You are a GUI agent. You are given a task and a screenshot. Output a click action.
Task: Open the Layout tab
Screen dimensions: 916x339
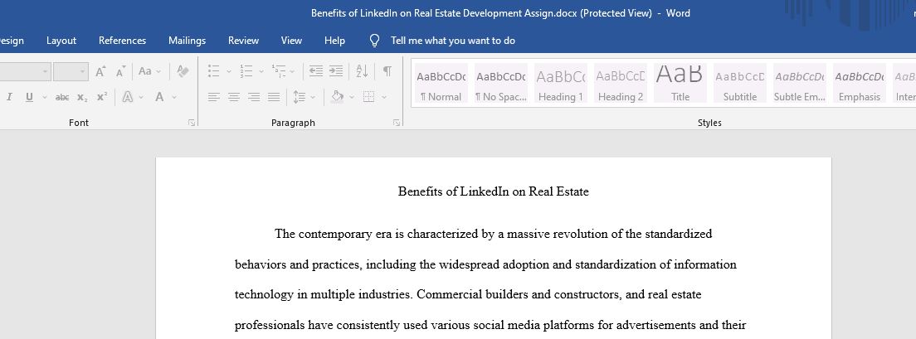[x=61, y=41]
